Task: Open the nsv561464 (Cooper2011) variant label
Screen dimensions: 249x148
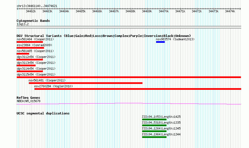Action: coord(35,39)
